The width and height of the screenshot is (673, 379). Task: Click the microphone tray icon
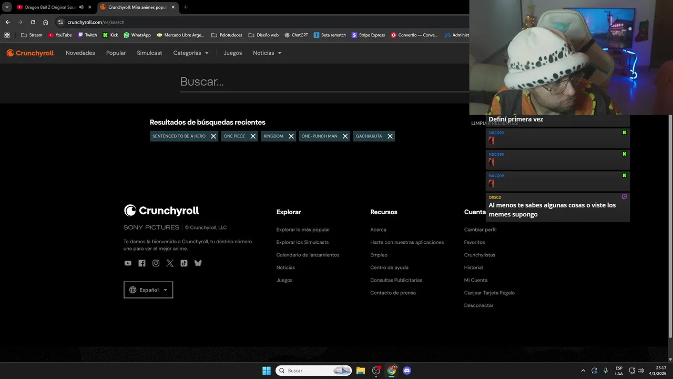pos(606,371)
